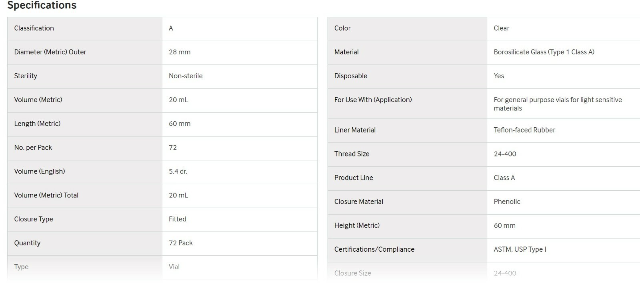Click the Thread Size value 24-400
This screenshot has height=296, width=640.
(505, 154)
